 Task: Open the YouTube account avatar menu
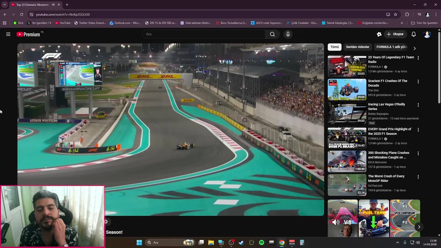(427, 34)
